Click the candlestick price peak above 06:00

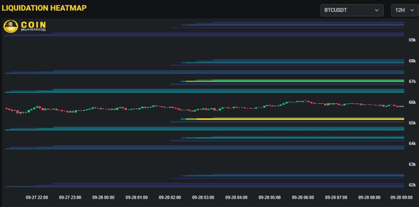tap(306, 100)
